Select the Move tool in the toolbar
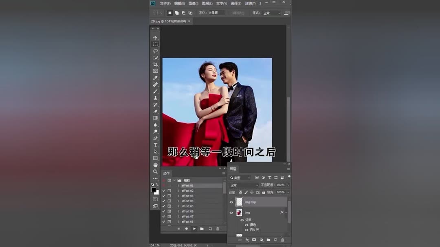Screen dimensions: 440x247 coord(155,37)
